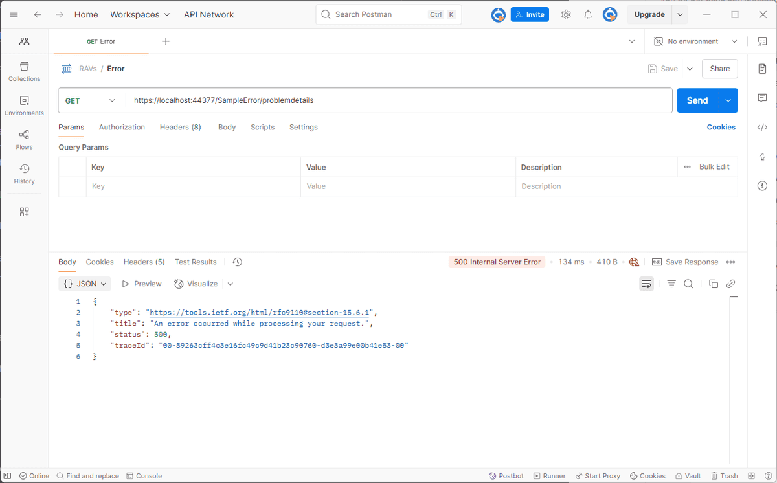Enable Pretty print formatting for response

671,284
